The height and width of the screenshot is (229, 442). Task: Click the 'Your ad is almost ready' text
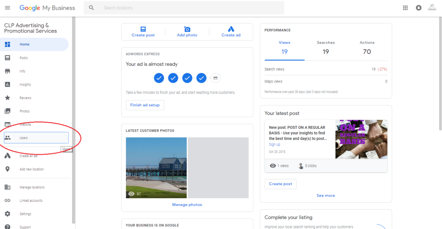click(x=152, y=64)
